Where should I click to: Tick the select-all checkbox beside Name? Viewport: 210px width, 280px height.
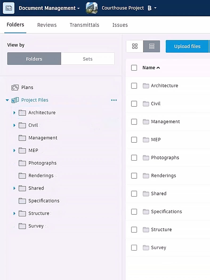pyautogui.click(x=134, y=68)
